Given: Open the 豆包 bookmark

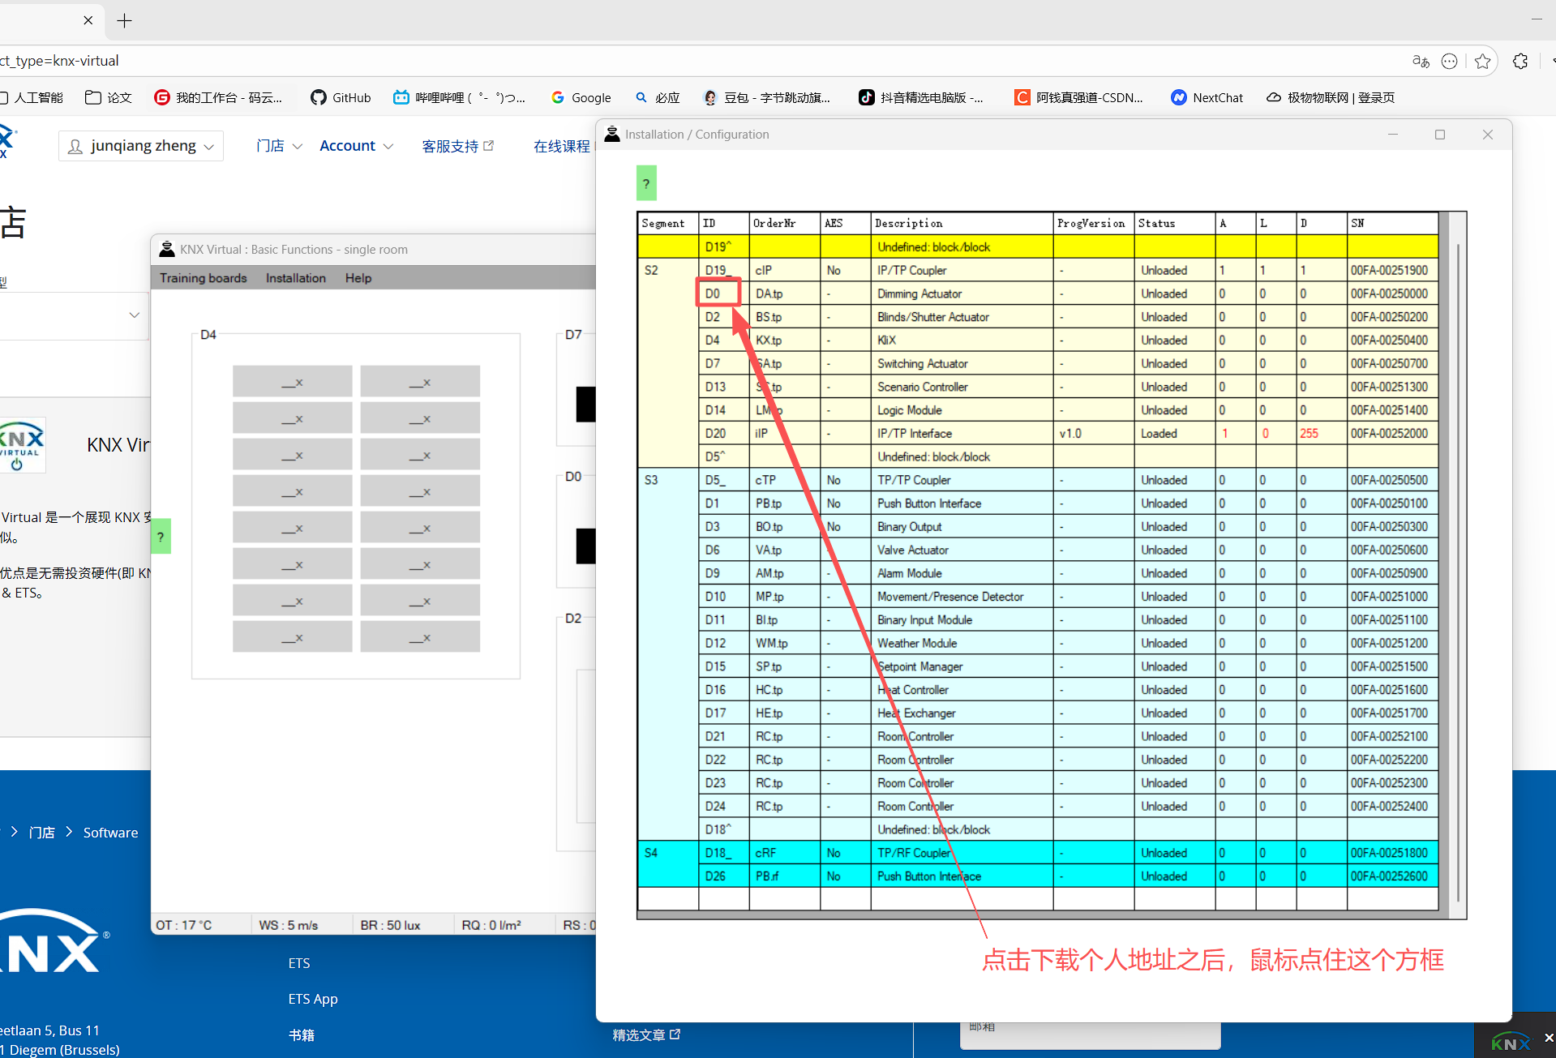Looking at the screenshot, I should click(x=767, y=97).
